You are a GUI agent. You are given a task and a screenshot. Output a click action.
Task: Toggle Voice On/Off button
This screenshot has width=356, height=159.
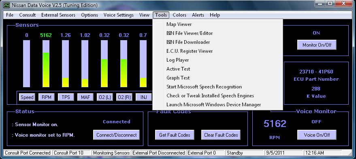pos(317,135)
